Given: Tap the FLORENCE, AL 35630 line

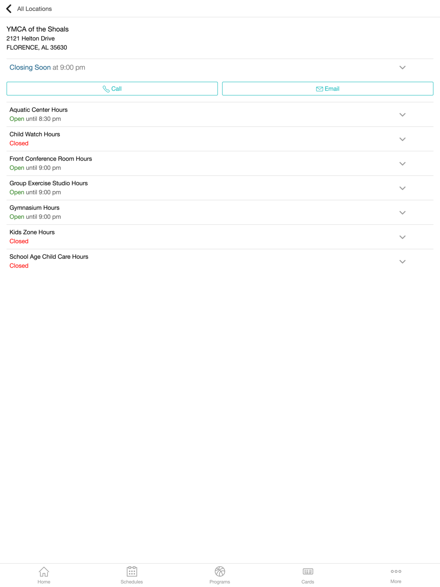Looking at the screenshot, I should (x=37, y=48).
